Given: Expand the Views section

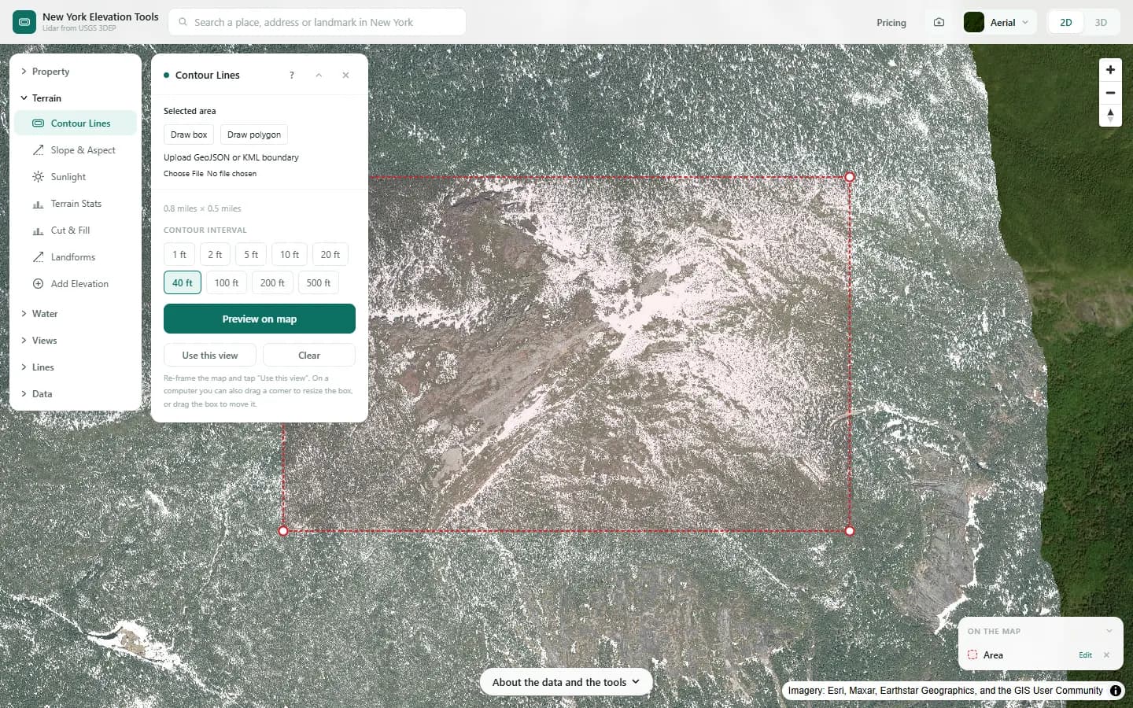Looking at the screenshot, I should [76, 341].
